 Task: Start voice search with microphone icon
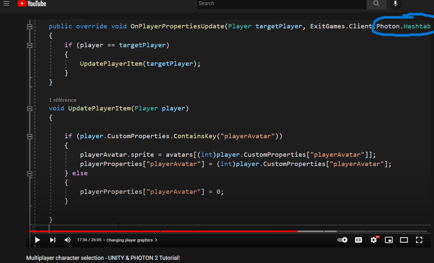[395, 4]
